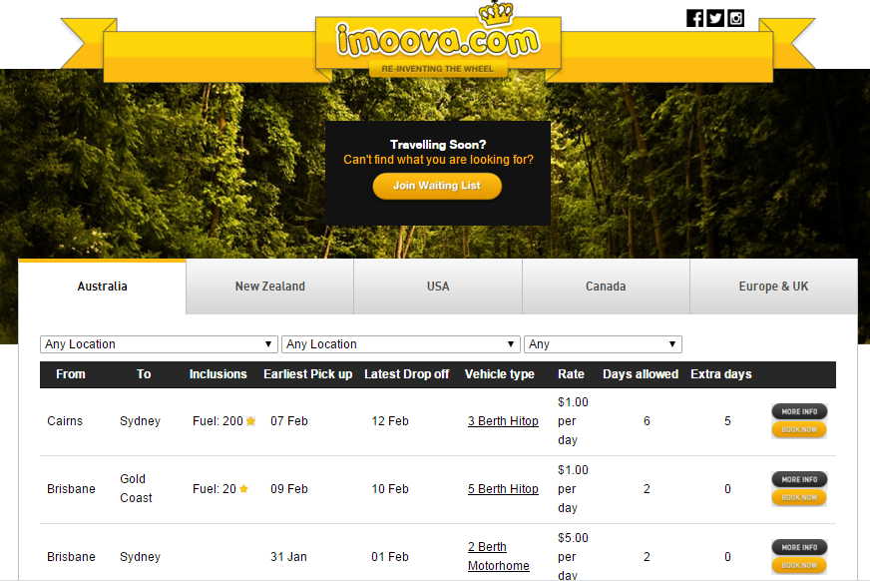
Task: Click More Info for Brisbane to Gold Coast
Action: [x=799, y=479]
